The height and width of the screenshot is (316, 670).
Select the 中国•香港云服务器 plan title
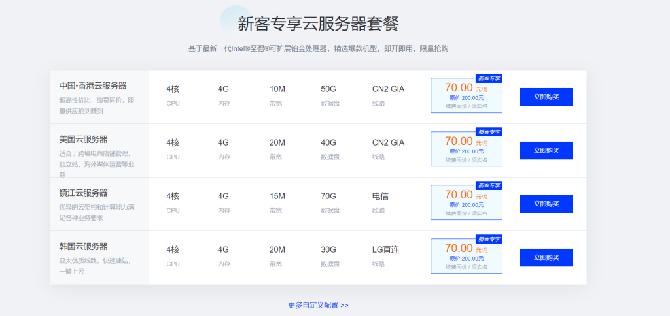93,86
